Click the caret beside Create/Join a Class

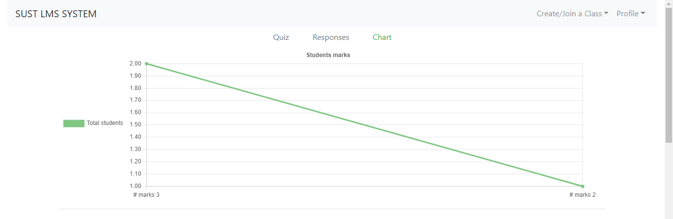(x=606, y=14)
